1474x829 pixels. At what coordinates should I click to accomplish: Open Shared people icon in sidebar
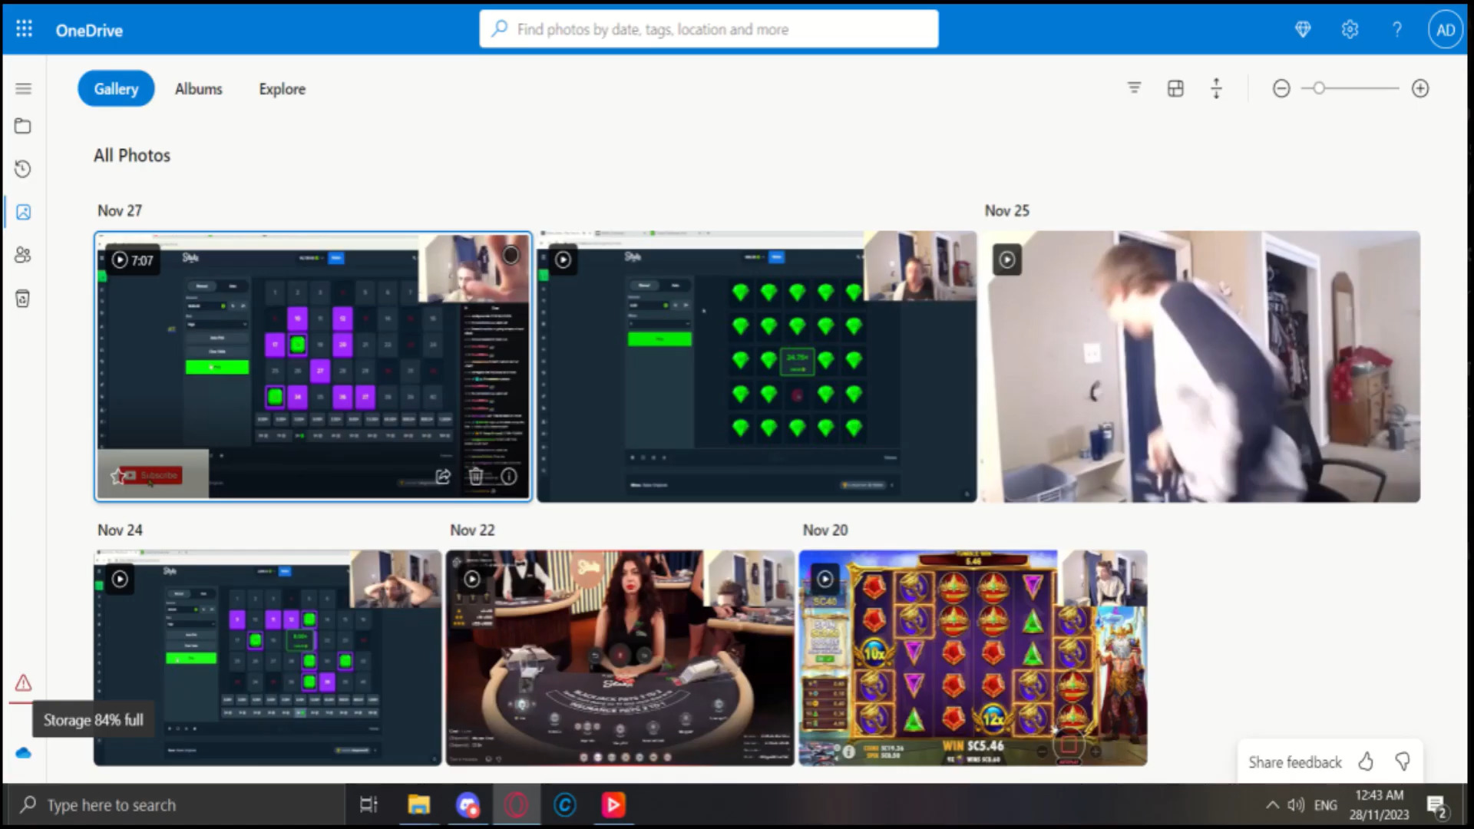tap(23, 255)
